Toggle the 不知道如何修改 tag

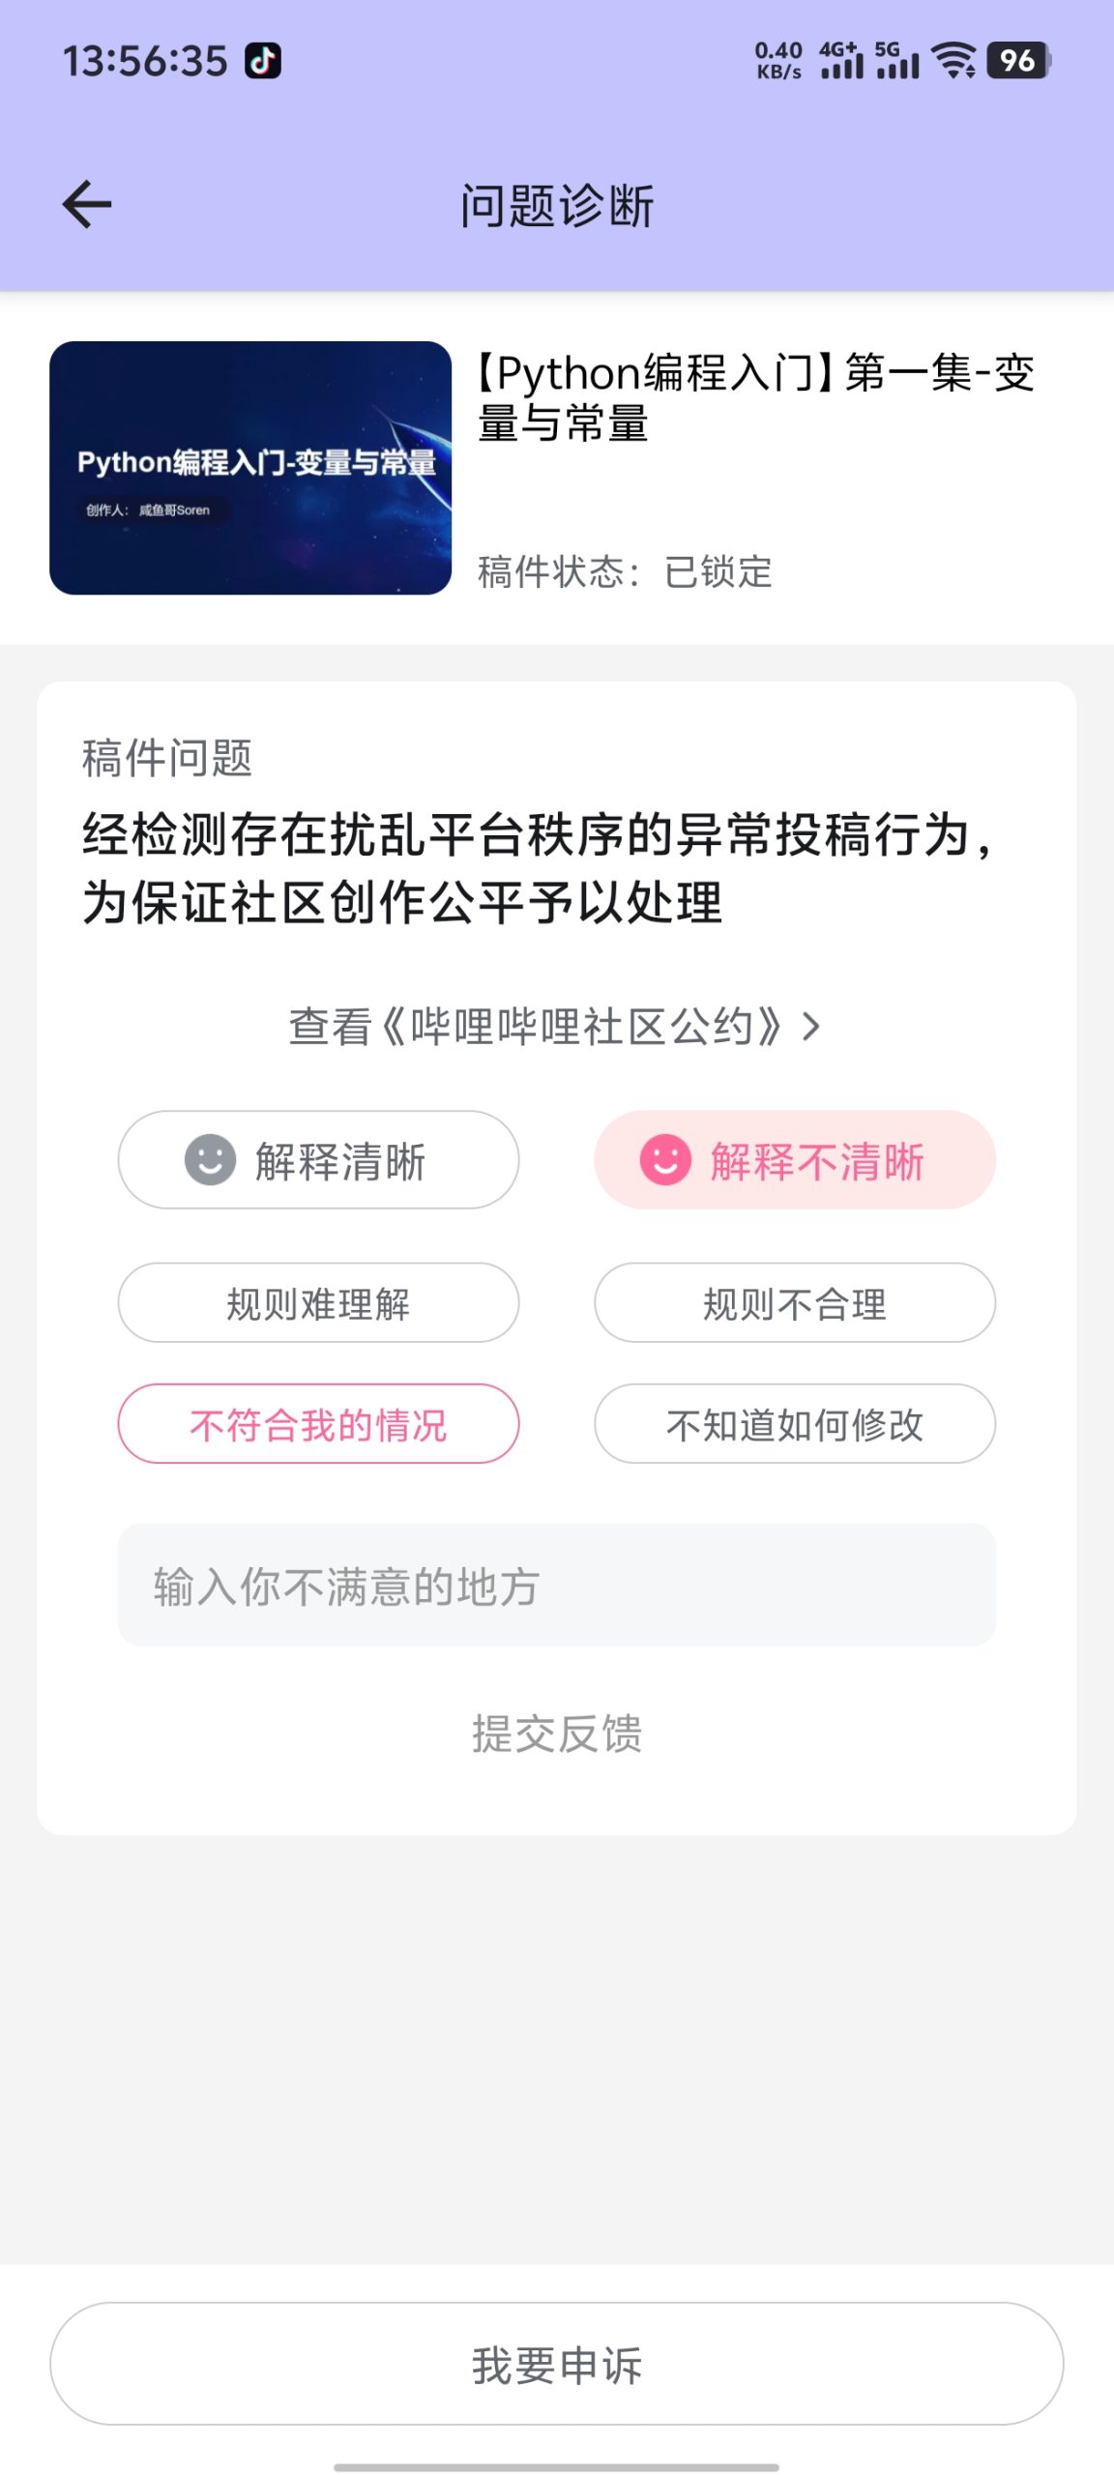(x=795, y=1423)
